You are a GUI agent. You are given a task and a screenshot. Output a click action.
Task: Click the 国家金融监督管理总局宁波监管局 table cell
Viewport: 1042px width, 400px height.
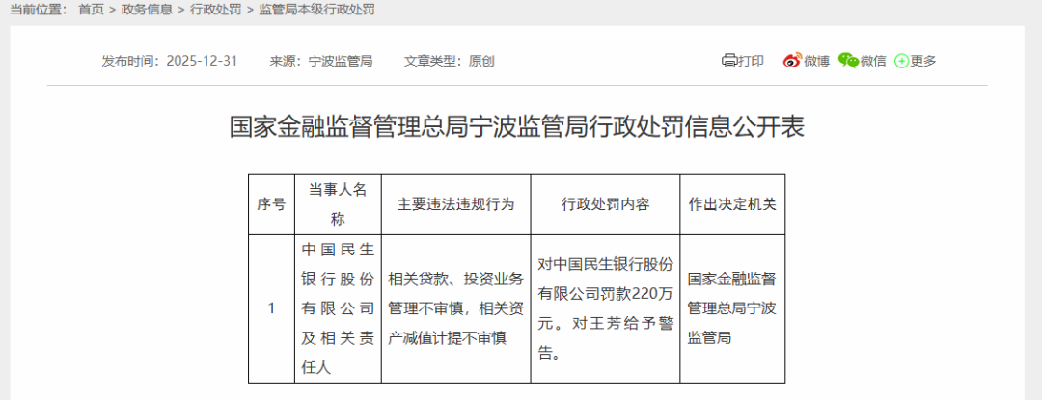tap(732, 308)
